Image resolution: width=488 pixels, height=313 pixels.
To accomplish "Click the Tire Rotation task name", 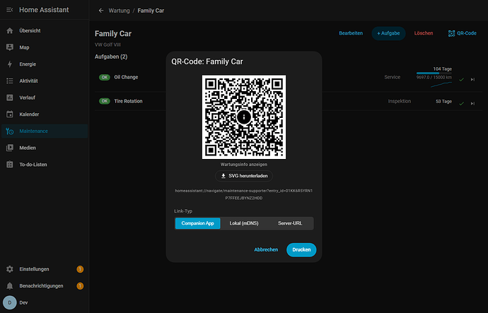I will tap(128, 101).
